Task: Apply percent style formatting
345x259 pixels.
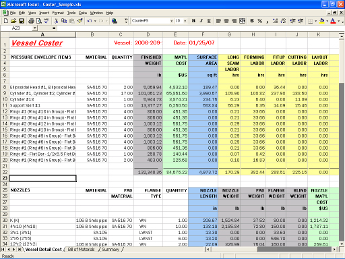Action: (260, 21)
